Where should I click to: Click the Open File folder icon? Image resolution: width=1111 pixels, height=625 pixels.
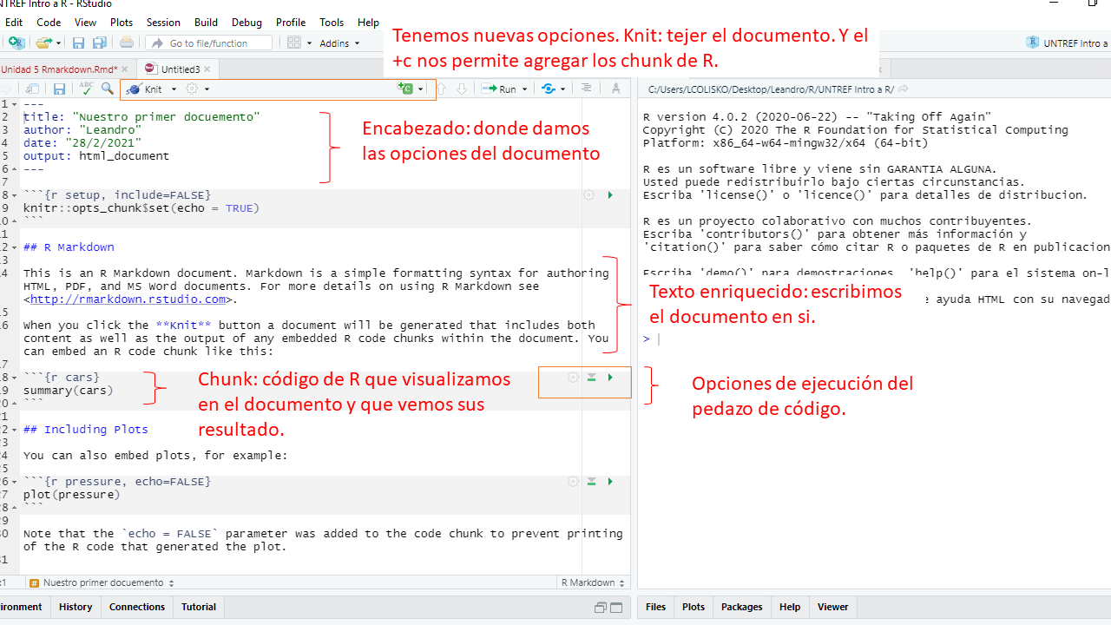pyautogui.click(x=43, y=43)
